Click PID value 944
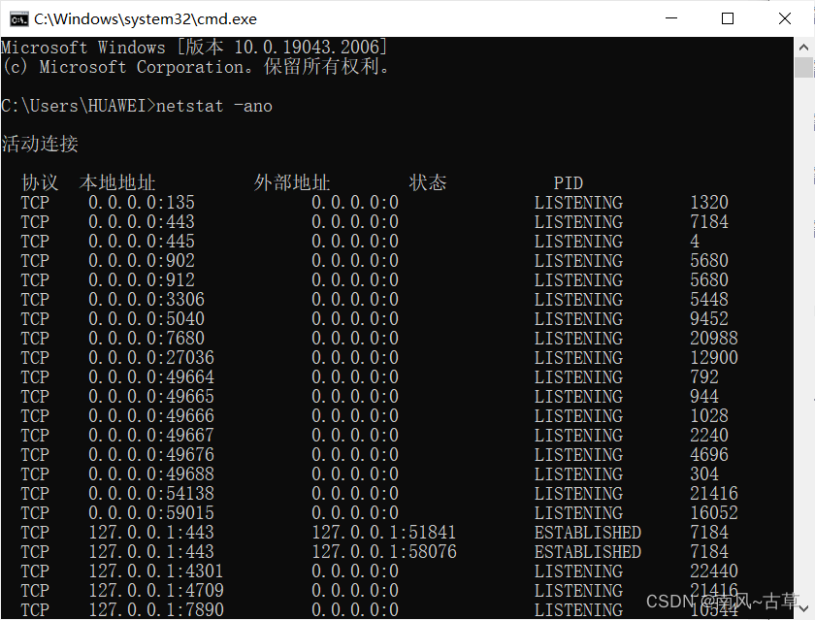815x620 pixels. 704,397
